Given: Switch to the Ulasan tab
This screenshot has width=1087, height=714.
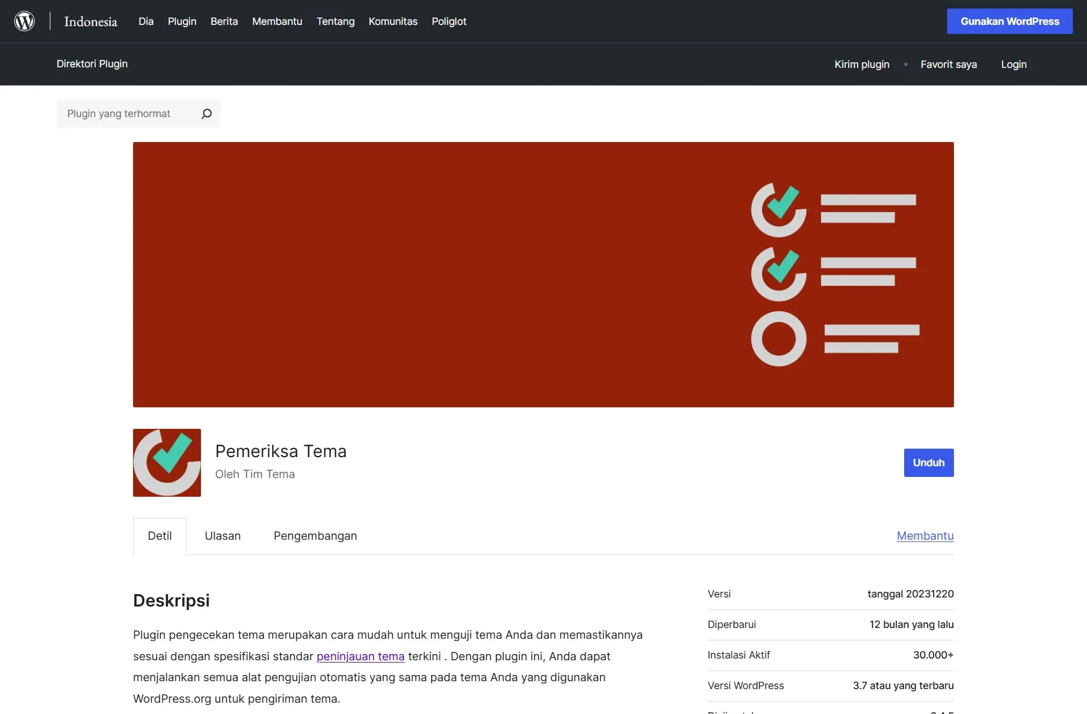Looking at the screenshot, I should (x=222, y=536).
